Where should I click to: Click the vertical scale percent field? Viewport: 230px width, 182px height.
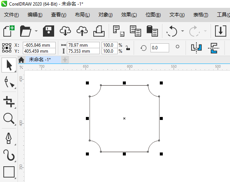[109, 51]
